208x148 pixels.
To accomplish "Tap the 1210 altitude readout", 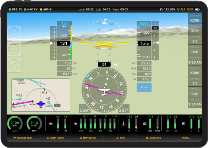I will click(x=144, y=44).
